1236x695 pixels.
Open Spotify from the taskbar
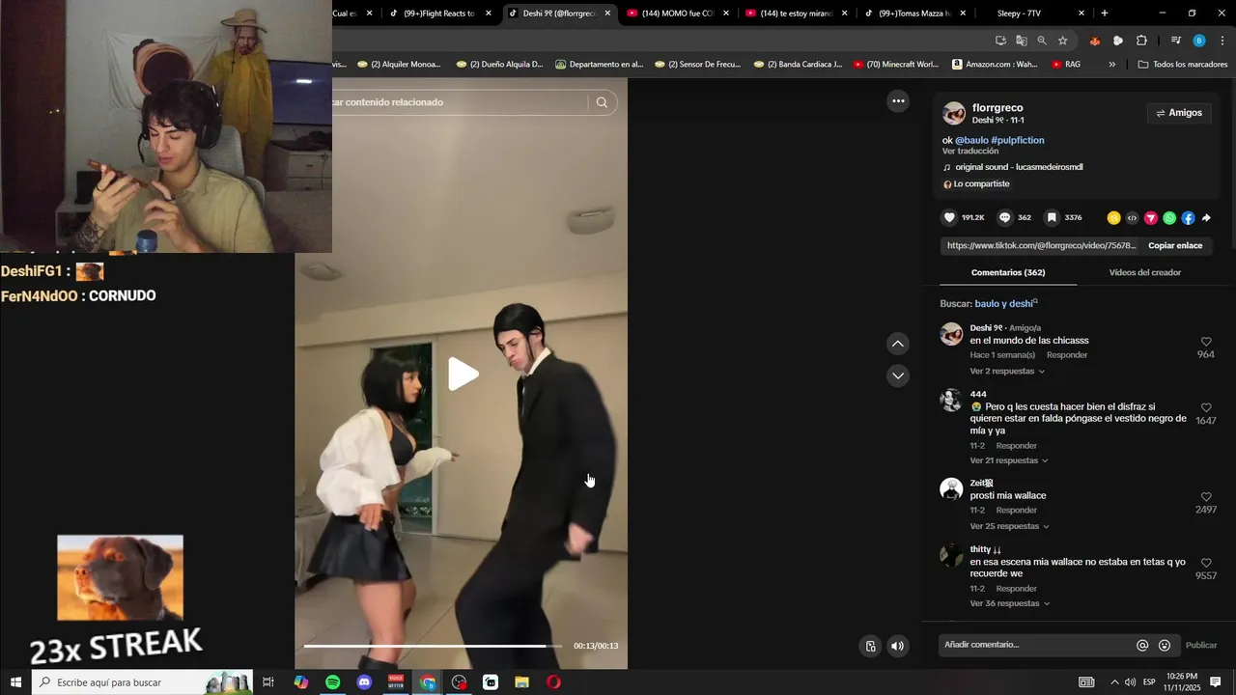(332, 682)
